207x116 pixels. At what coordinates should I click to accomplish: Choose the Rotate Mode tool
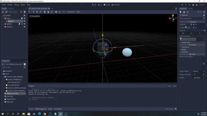pyautogui.click(x=37, y=12)
